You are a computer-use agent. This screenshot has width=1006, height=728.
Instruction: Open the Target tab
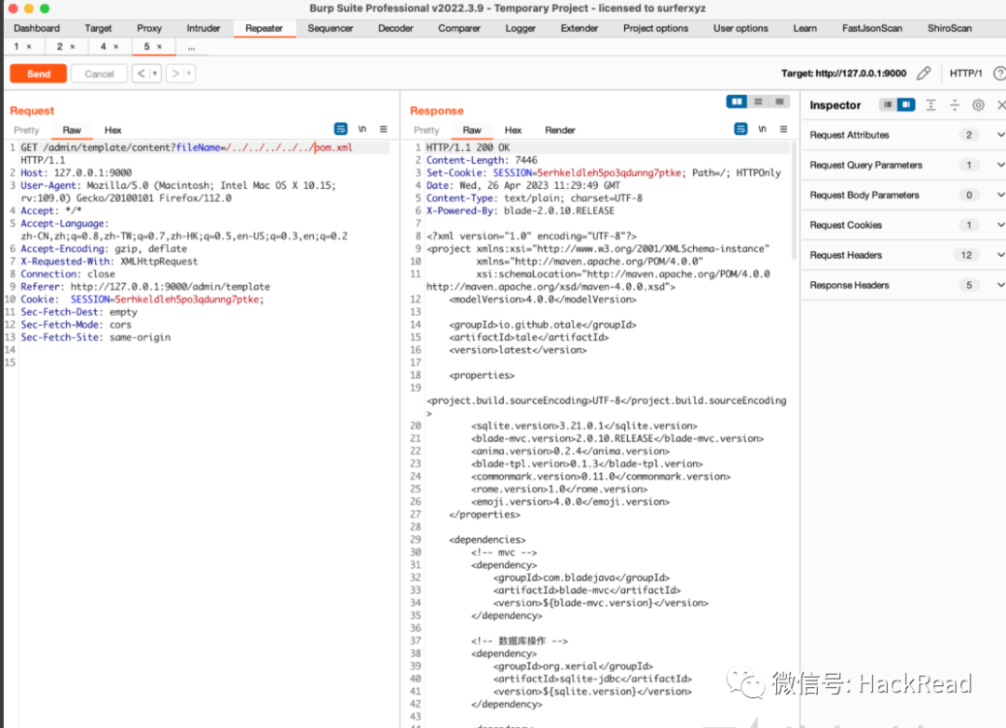point(98,28)
